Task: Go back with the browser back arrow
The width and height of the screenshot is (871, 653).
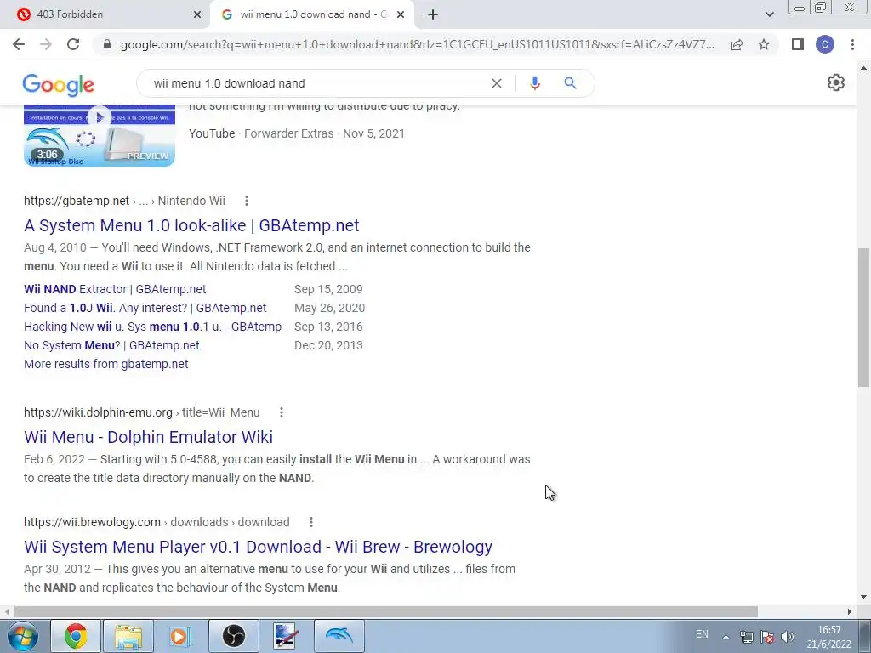Action: (19, 44)
